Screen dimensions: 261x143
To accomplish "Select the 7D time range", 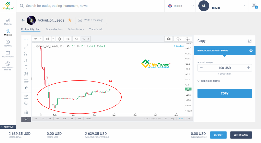I will (43, 119).
